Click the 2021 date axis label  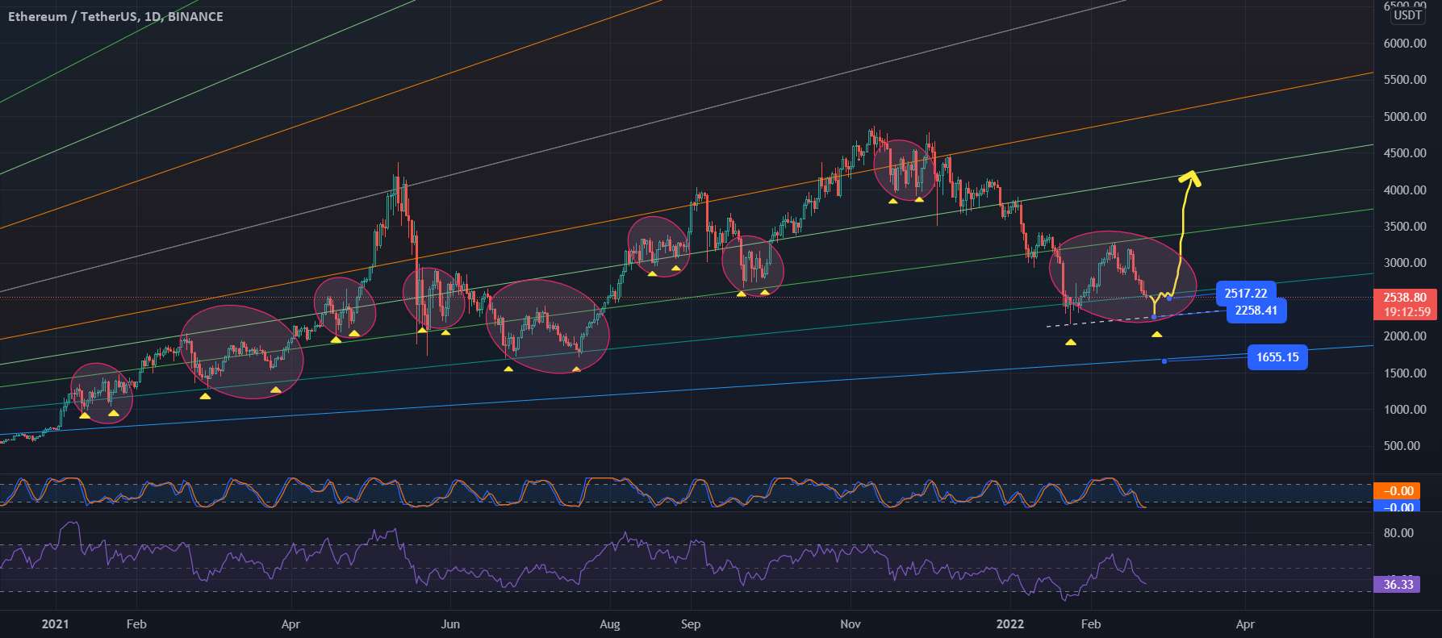tap(55, 624)
